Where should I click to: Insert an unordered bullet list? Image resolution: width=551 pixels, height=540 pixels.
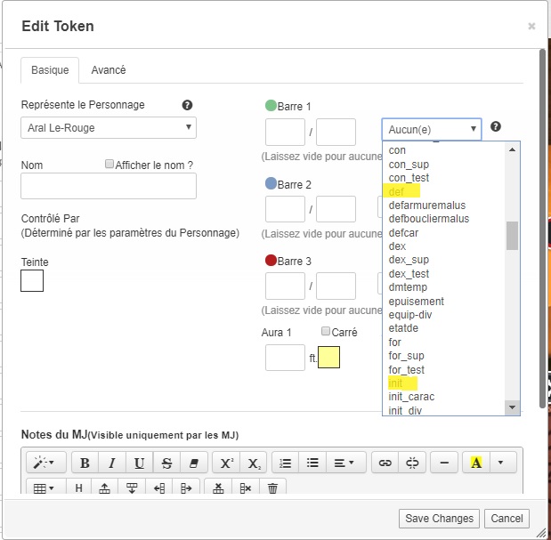point(312,463)
